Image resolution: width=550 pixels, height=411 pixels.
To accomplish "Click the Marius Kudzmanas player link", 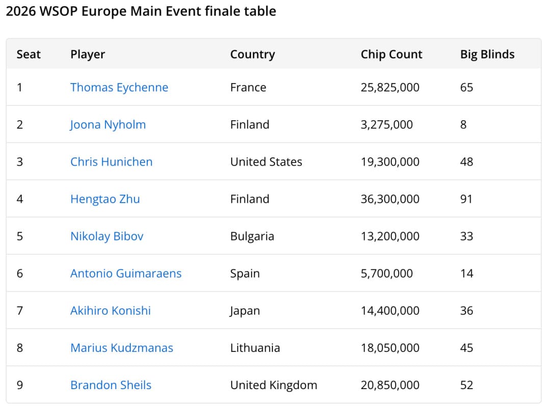I will 122,348.
